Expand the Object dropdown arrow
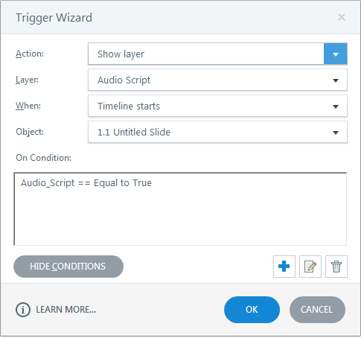 tap(336, 133)
